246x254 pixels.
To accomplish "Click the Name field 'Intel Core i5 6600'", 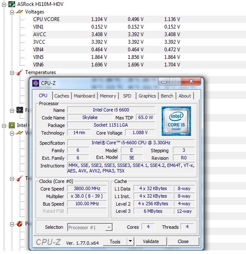I will click(x=111, y=110).
